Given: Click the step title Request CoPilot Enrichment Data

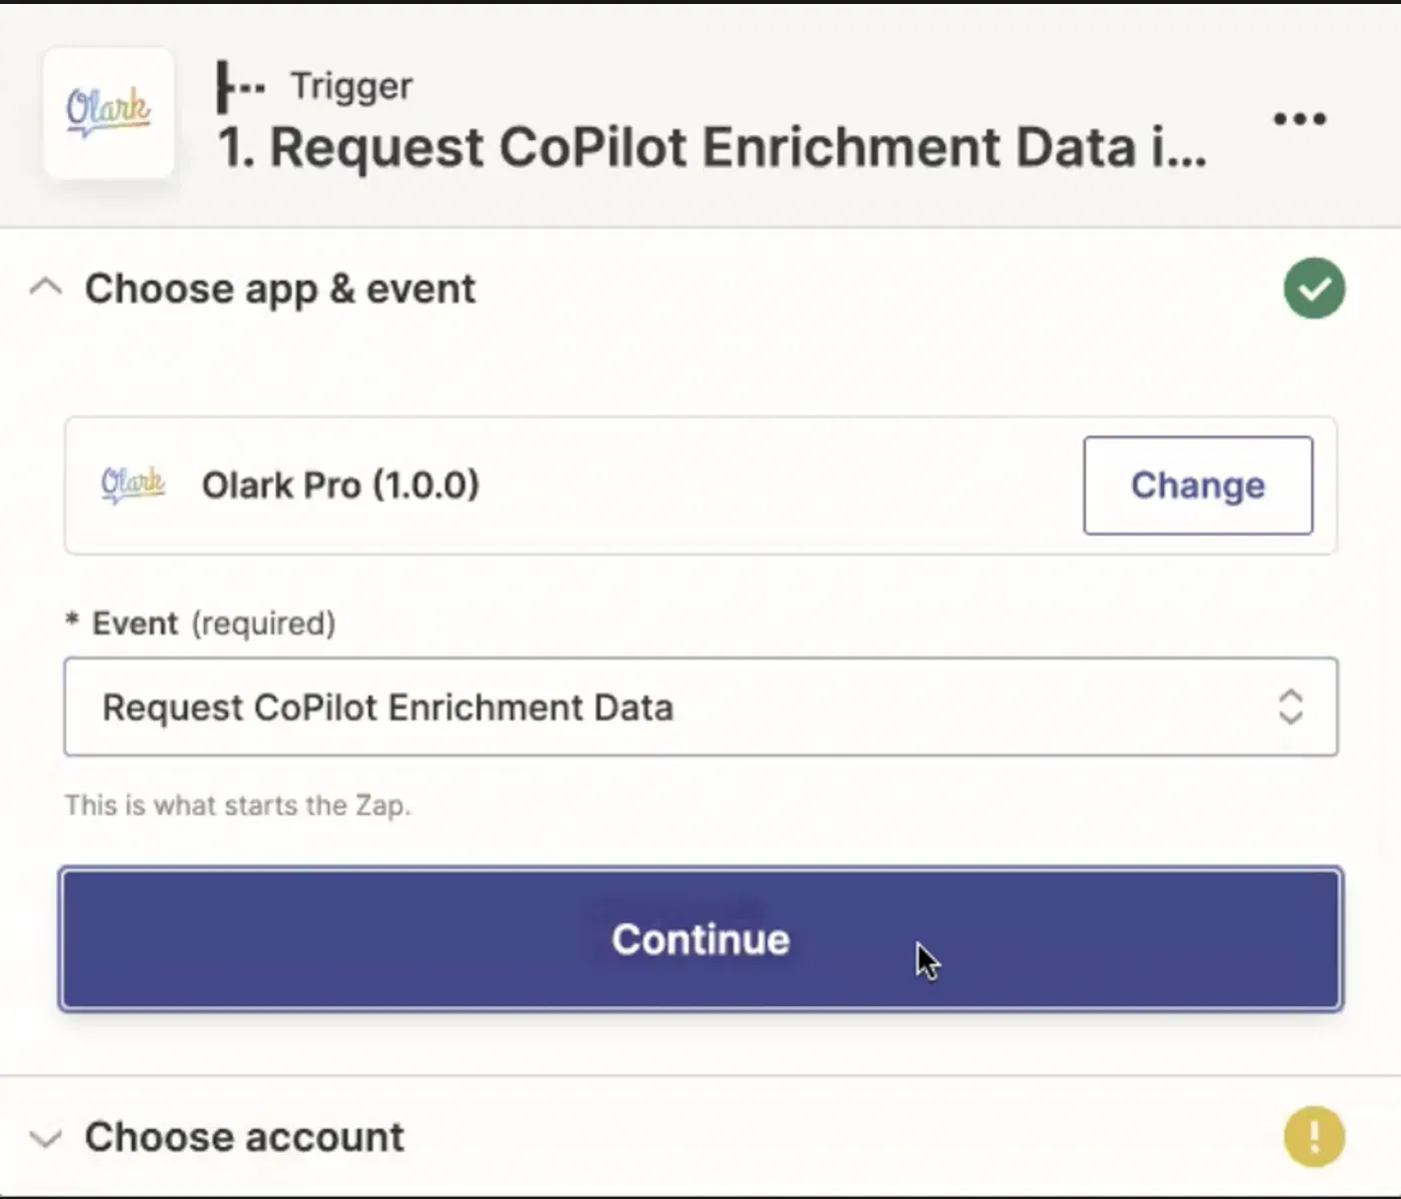Looking at the screenshot, I should [711, 148].
